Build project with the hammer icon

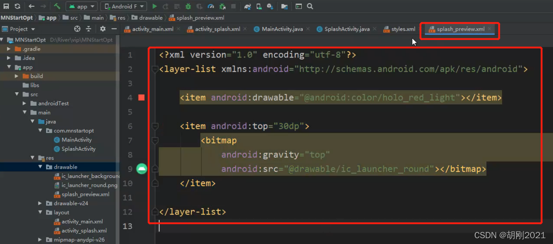(57, 6)
